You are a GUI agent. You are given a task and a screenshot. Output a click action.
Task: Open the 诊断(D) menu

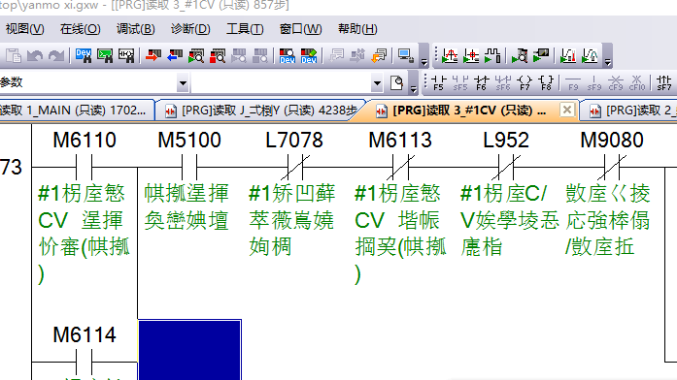(x=190, y=29)
